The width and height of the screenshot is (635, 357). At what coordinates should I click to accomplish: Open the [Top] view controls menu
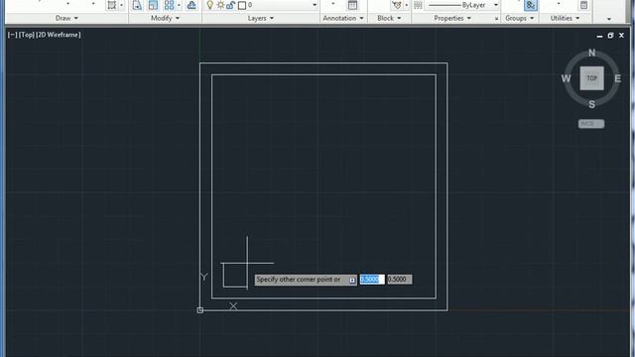[27, 35]
